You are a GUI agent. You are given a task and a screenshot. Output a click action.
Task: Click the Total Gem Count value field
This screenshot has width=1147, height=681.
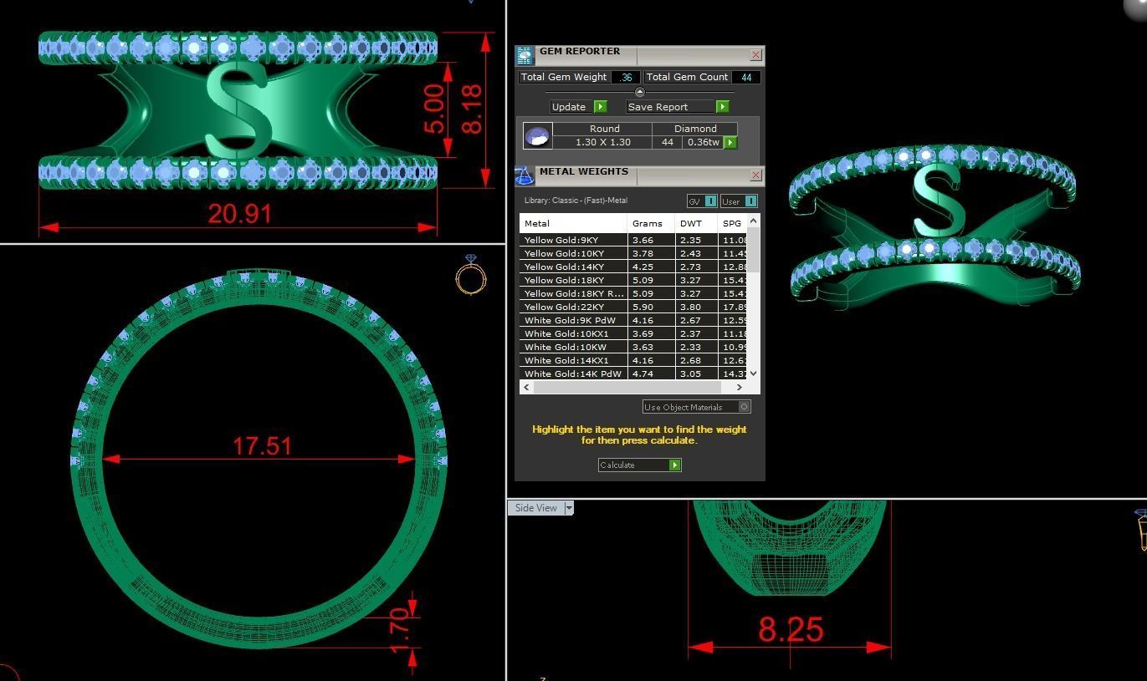point(746,77)
